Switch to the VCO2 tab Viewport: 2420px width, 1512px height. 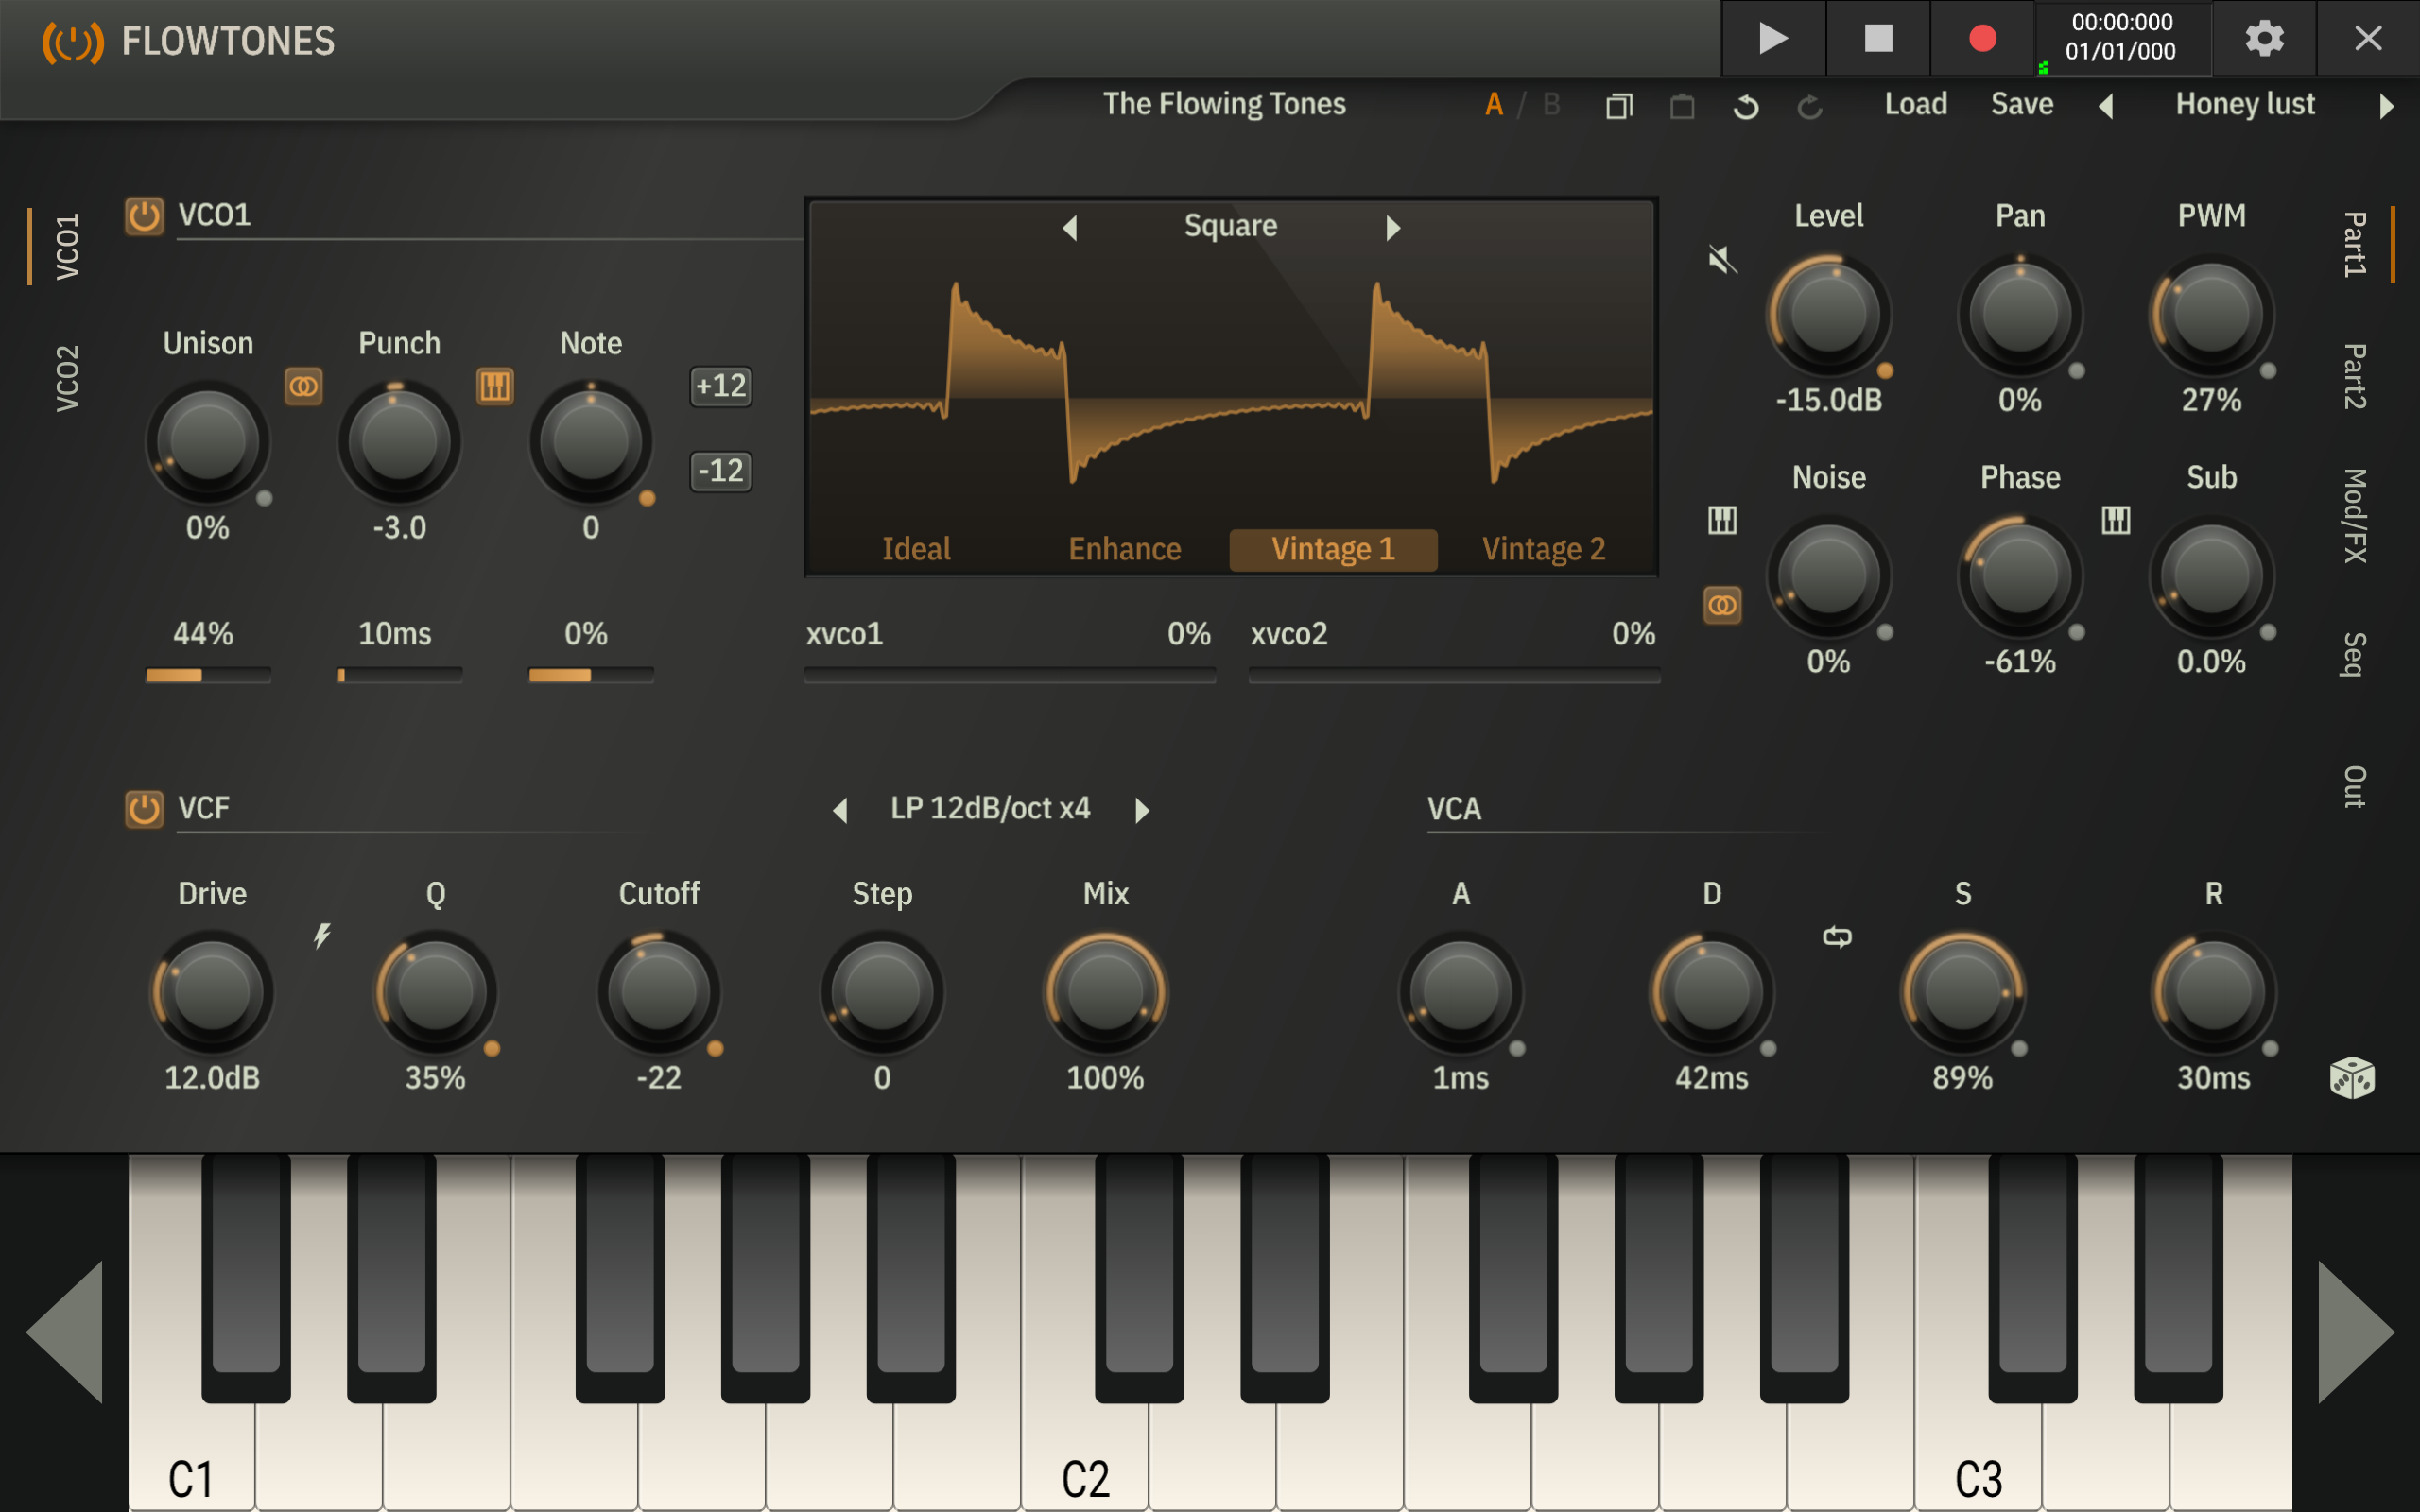coord(66,378)
